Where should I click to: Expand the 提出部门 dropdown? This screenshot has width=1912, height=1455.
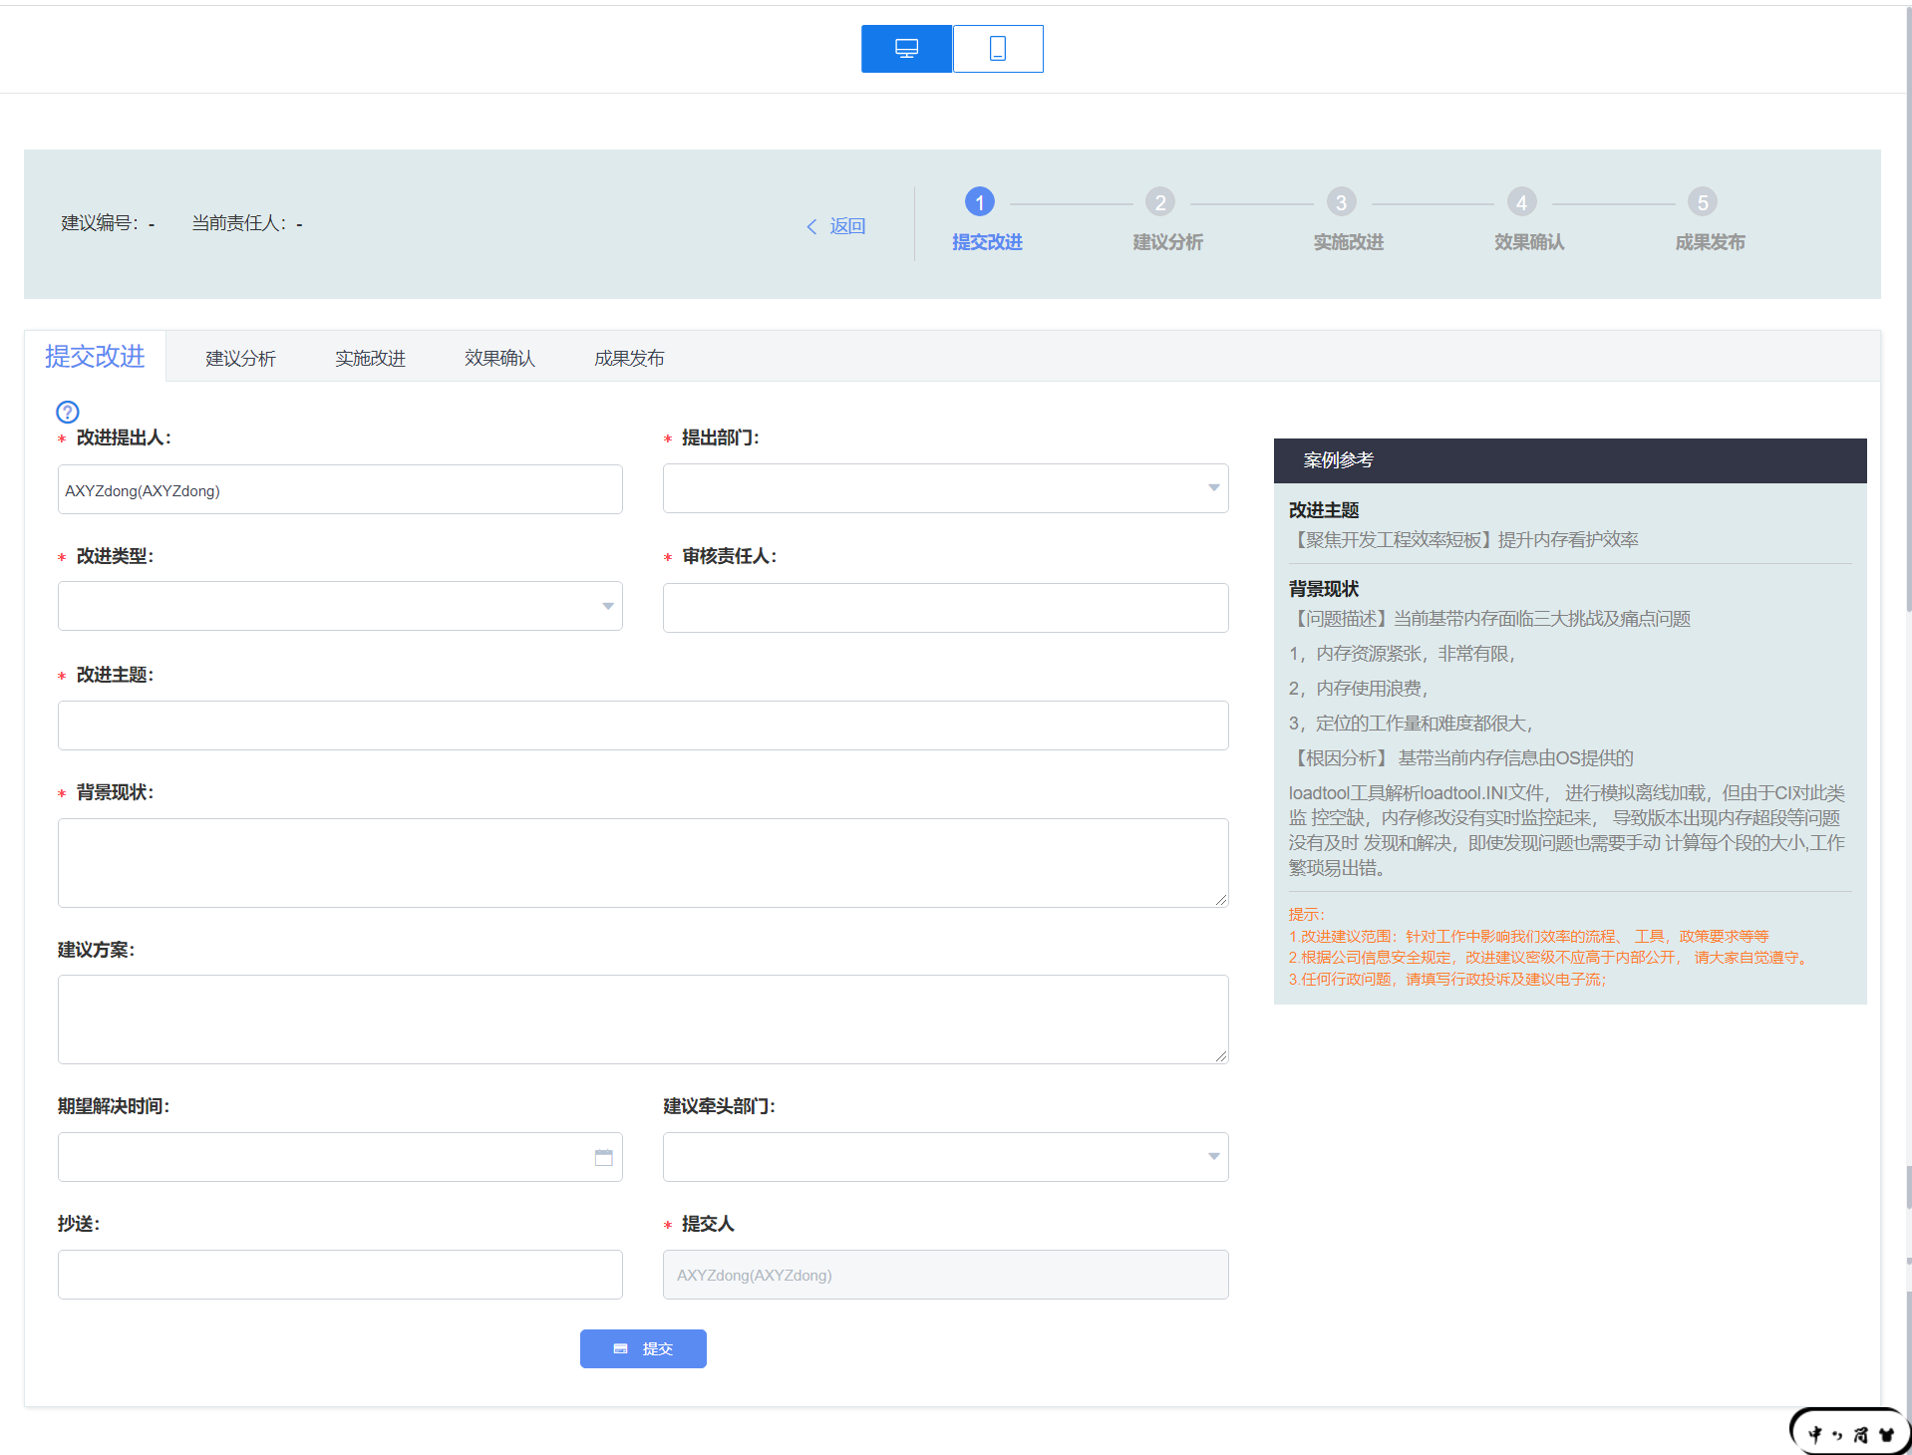tap(945, 488)
